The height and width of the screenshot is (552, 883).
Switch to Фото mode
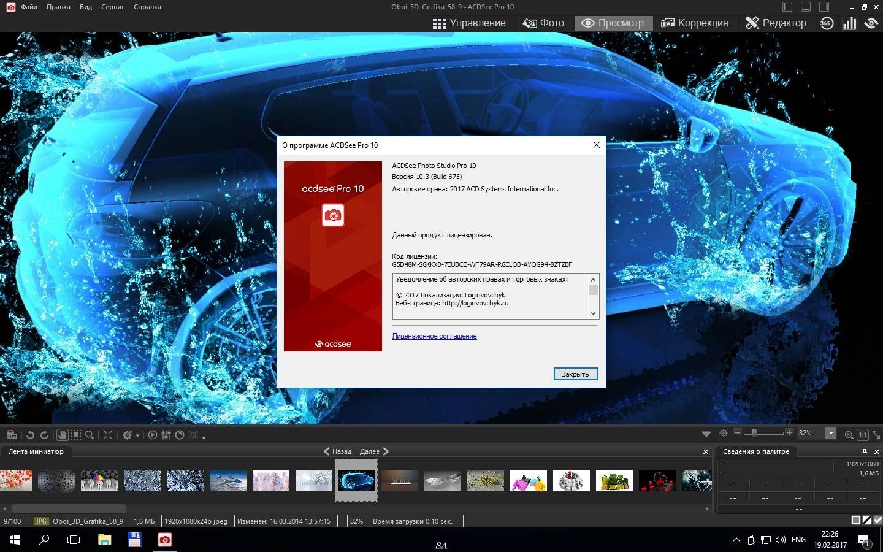(x=543, y=23)
